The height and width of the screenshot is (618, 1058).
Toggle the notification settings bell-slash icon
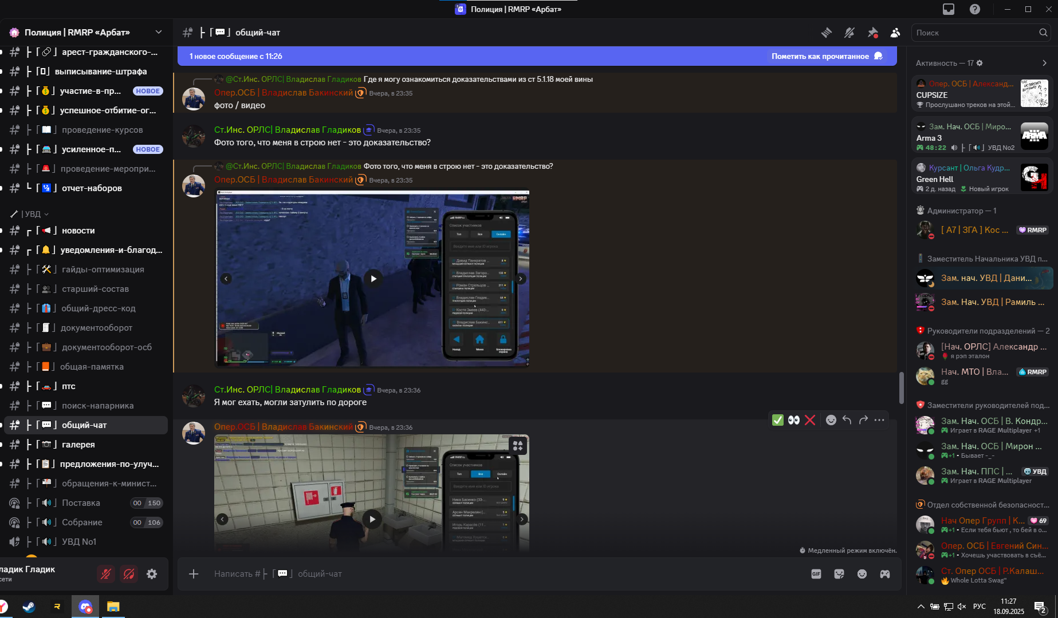[x=849, y=33]
